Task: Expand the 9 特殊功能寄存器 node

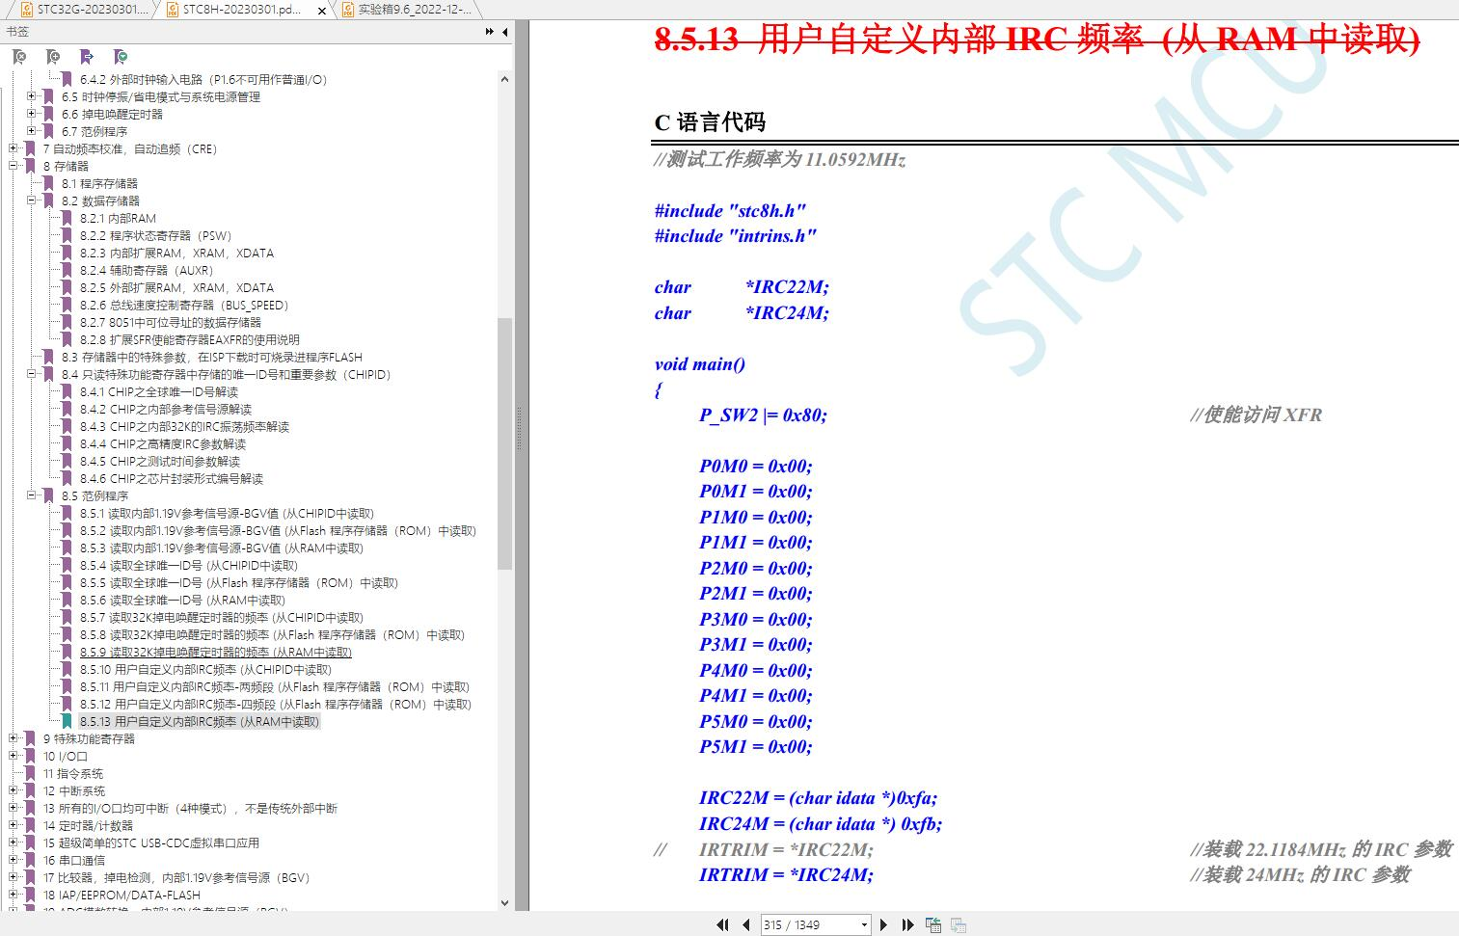Action: point(14,738)
